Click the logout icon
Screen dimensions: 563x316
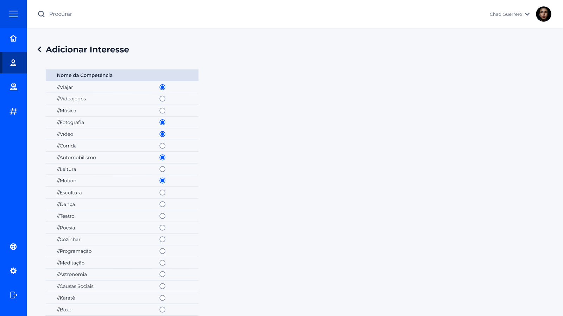[13, 295]
